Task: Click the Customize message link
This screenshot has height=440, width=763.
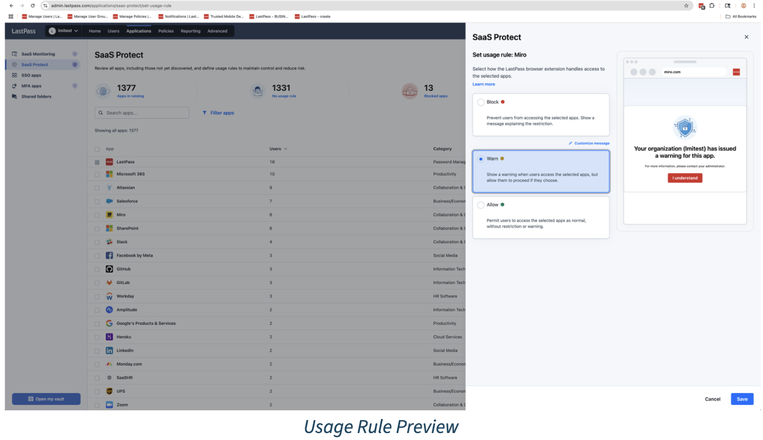Action: [x=589, y=143]
